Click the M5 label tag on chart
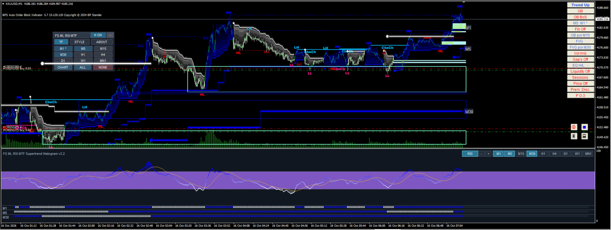The height and width of the screenshot is (230, 611). pyautogui.click(x=468, y=49)
